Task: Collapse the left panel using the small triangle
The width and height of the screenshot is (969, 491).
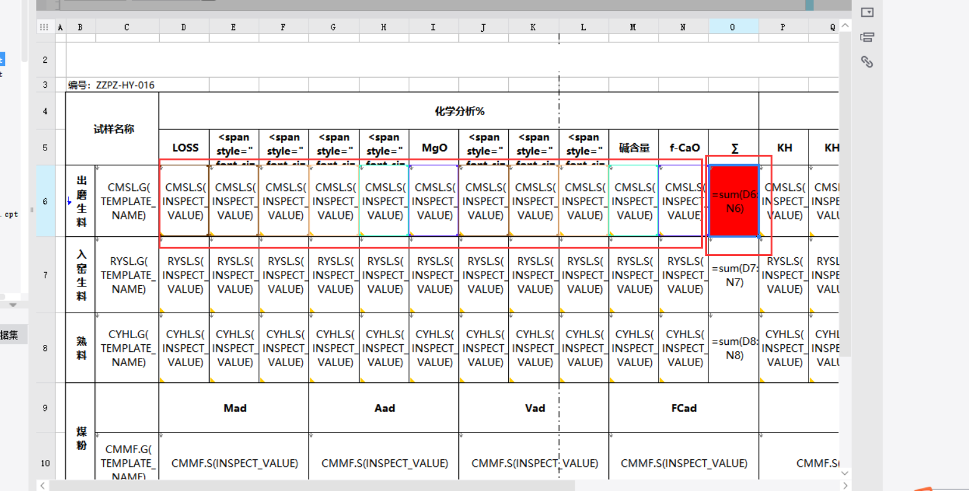Action: coord(12,305)
